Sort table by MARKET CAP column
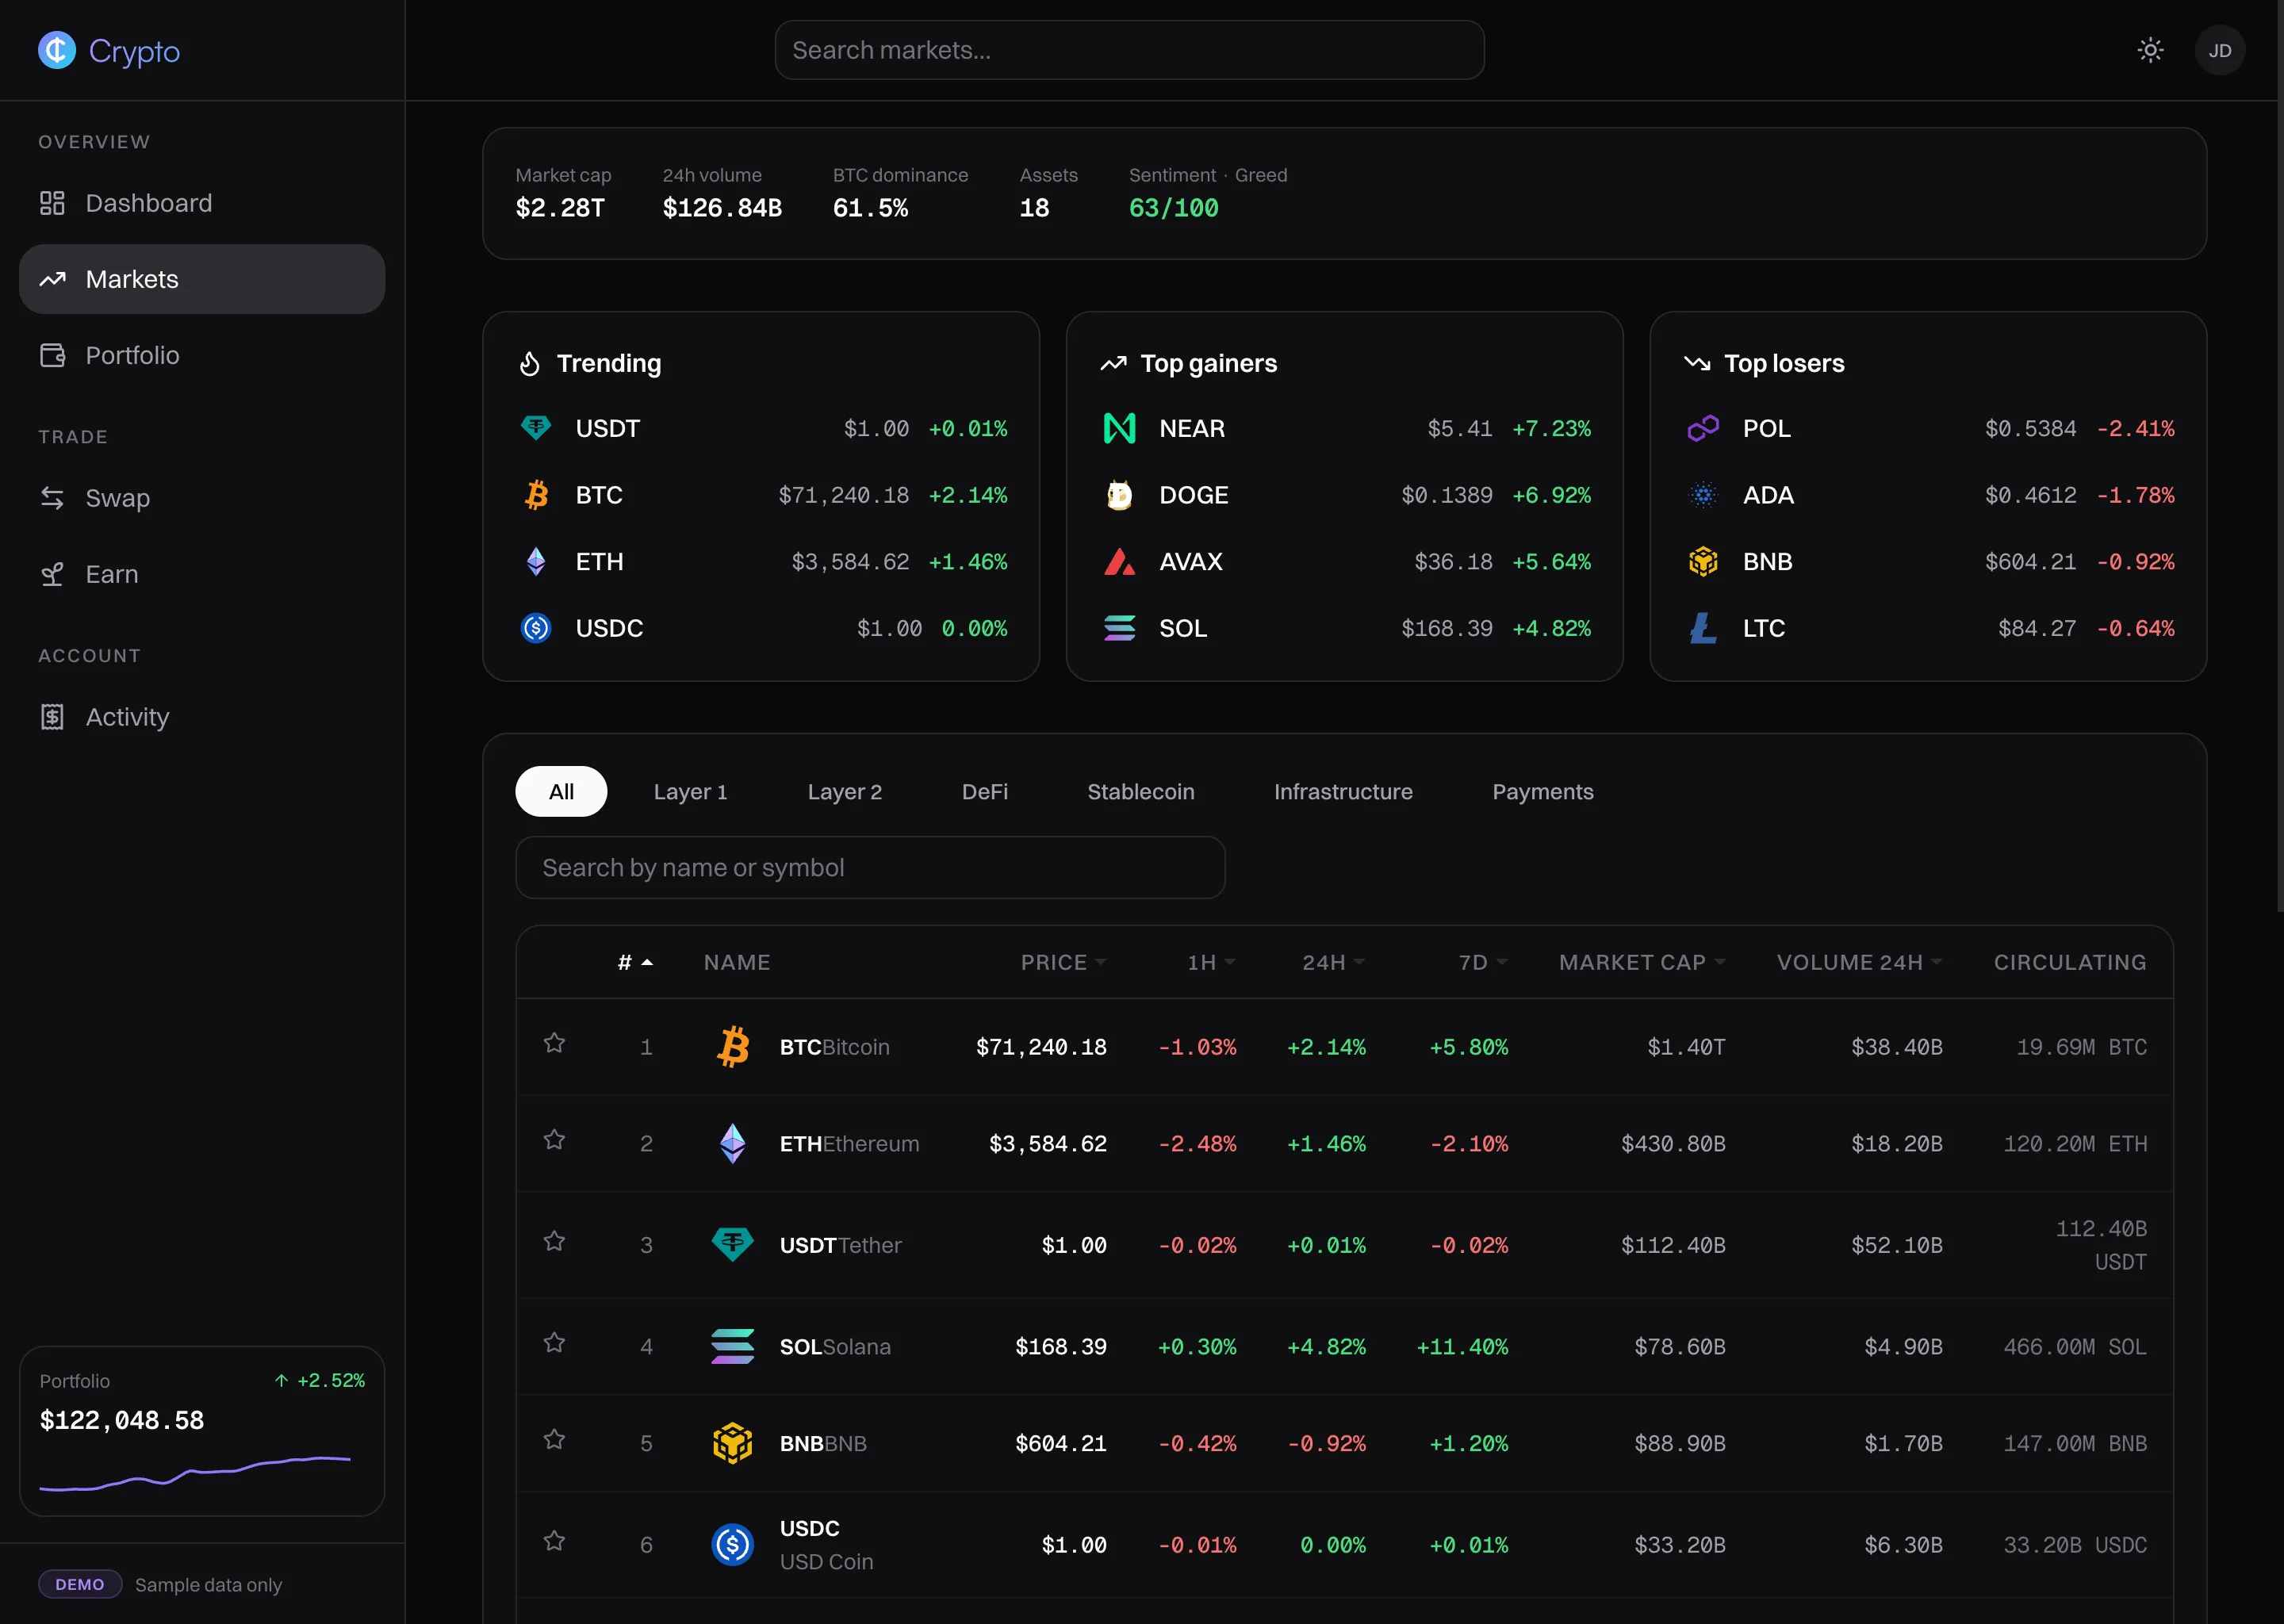The image size is (2284, 1624). (1642, 962)
